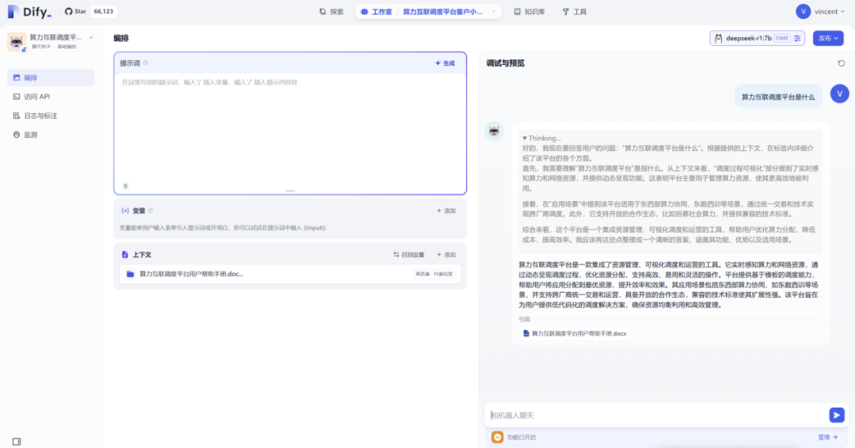Select the 算力互联调度平台用户帮助手册.doc knowledge item
The width and height of the screenshot is (855, 448).
(x=290, y=274)
